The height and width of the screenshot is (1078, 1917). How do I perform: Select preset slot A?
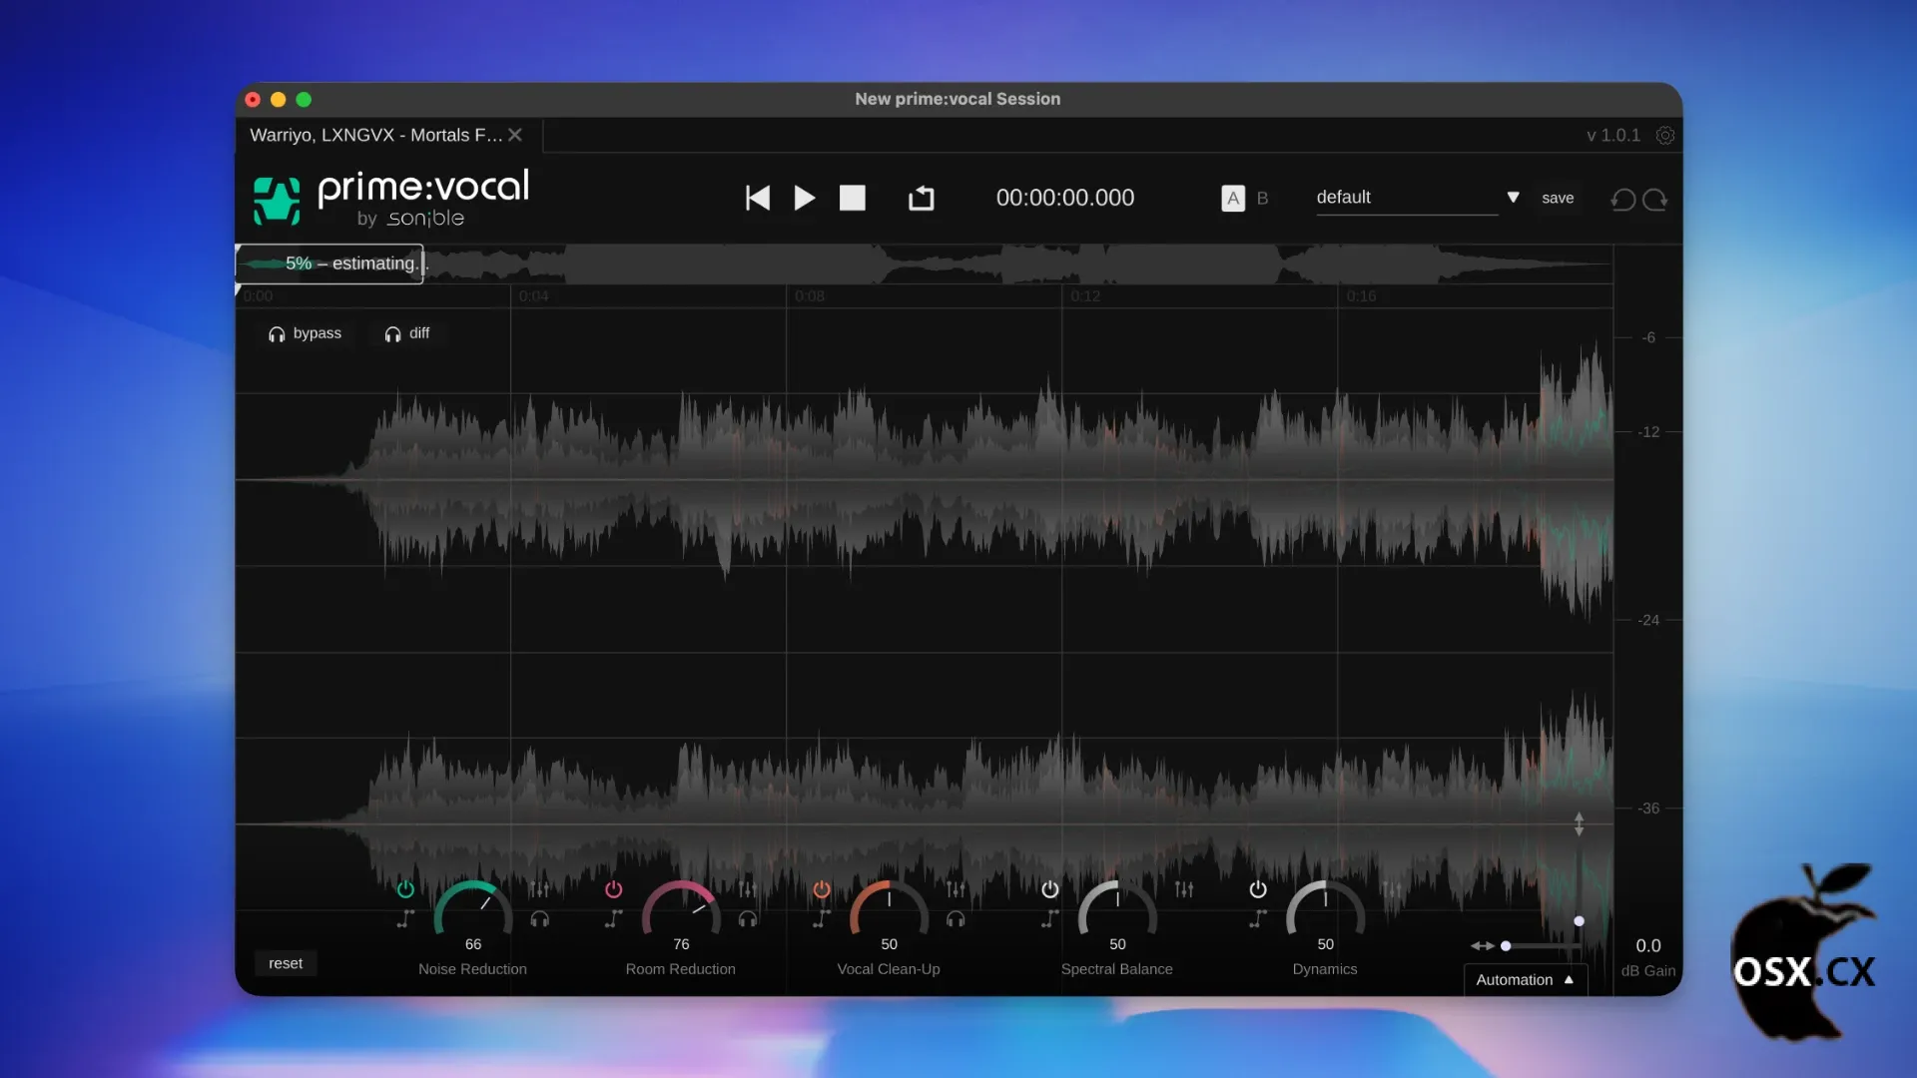pyautogui.click(x=1233, y=198)
